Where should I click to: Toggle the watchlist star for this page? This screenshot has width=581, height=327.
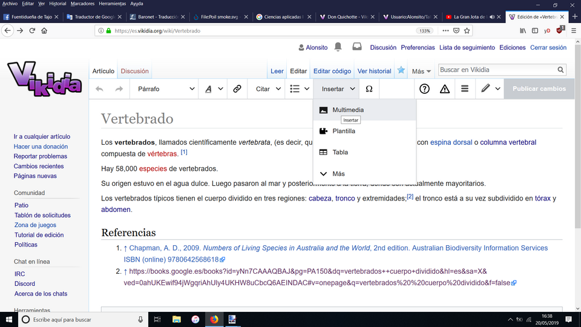(401, 70)
